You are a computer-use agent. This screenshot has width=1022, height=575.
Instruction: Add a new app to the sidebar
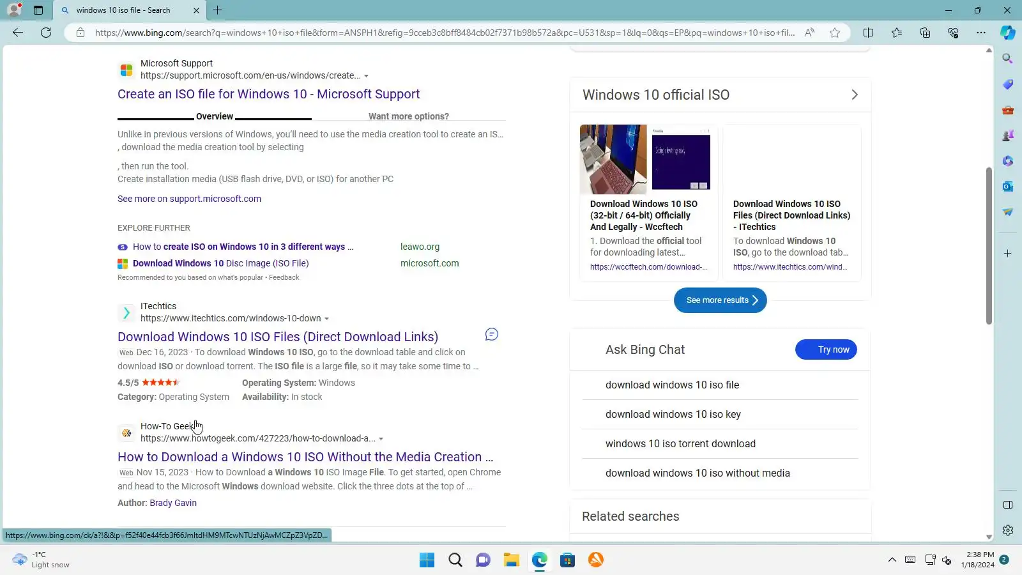[x=1008, y=254]
